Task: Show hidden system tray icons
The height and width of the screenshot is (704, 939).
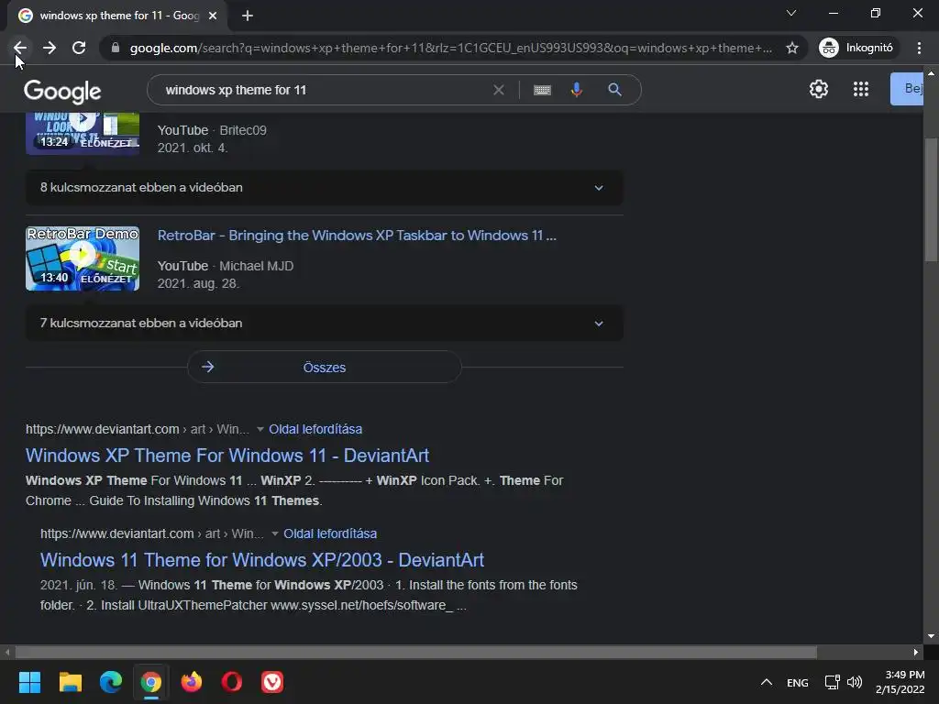Action: (x=766, y=682)
